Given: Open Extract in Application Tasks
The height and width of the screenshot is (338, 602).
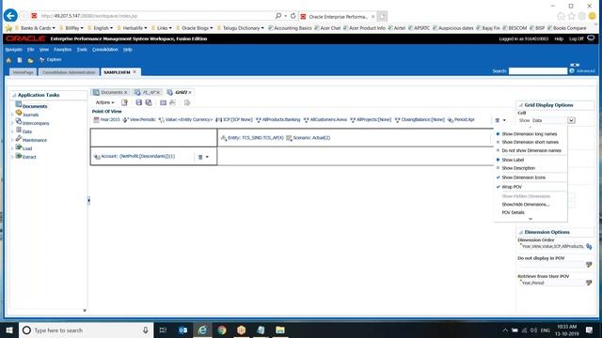Looking at the screenshot, I should tap(29, 157).
